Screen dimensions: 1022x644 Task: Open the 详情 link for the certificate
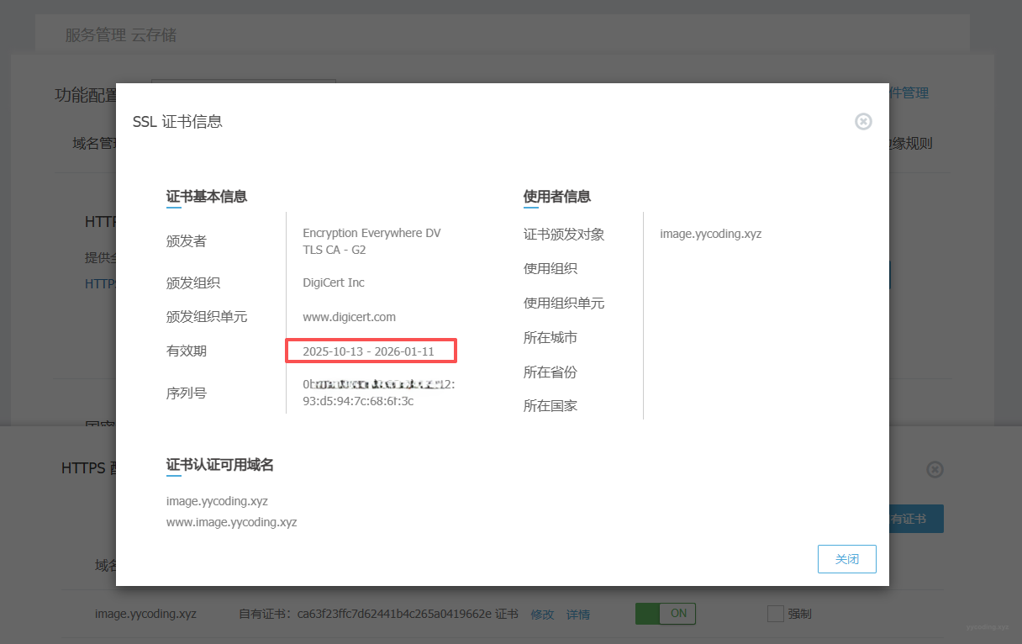[578, 615]
